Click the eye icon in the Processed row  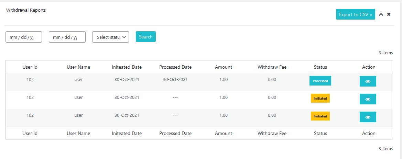coord(368,81)
